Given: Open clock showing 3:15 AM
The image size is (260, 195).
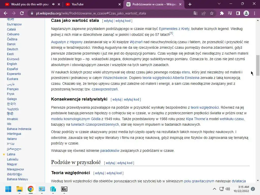Looking at the screenshot, I should coord(241,189).
